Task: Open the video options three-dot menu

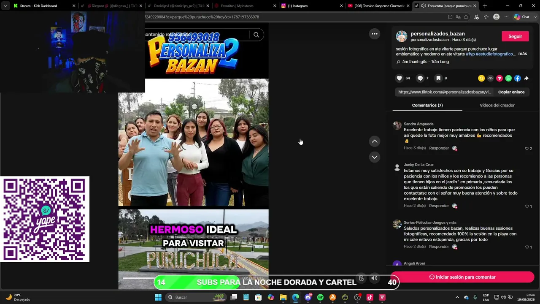Action: click(375, 34)
